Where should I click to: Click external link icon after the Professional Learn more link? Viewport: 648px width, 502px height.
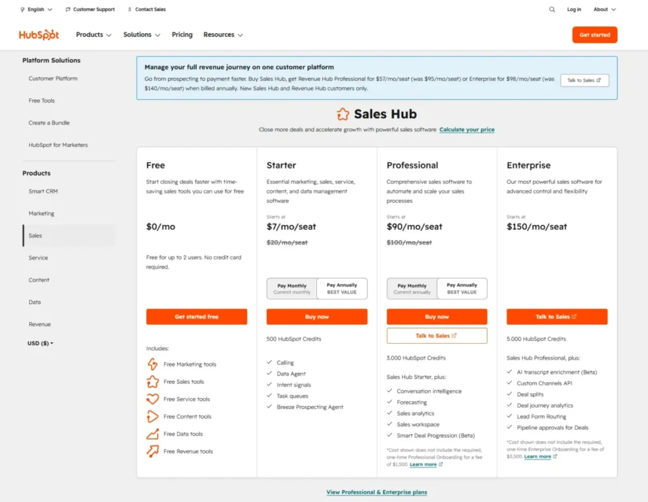[440, 465]
